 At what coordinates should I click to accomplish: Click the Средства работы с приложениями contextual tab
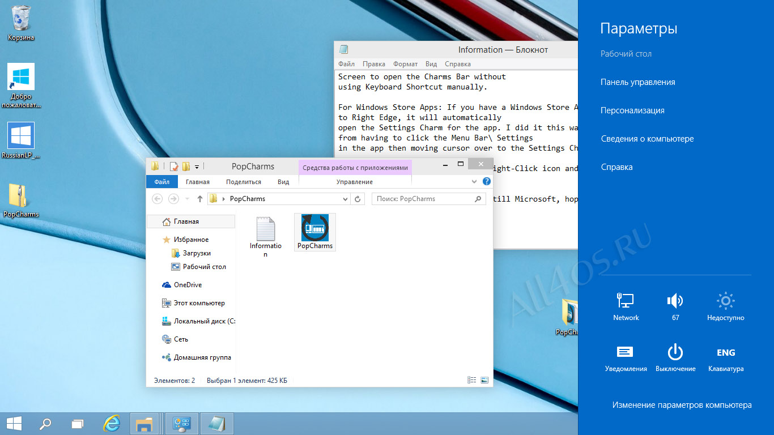[355, 168]
